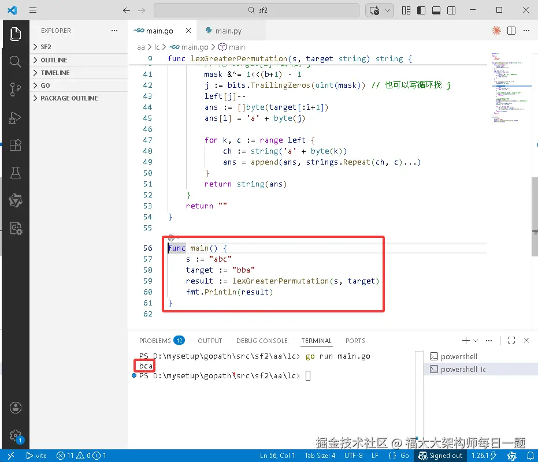The height and width of the screenshot is (462, 538).
Task: Open the PROBLEMS panel tab
Action: (x=162, y=341)
